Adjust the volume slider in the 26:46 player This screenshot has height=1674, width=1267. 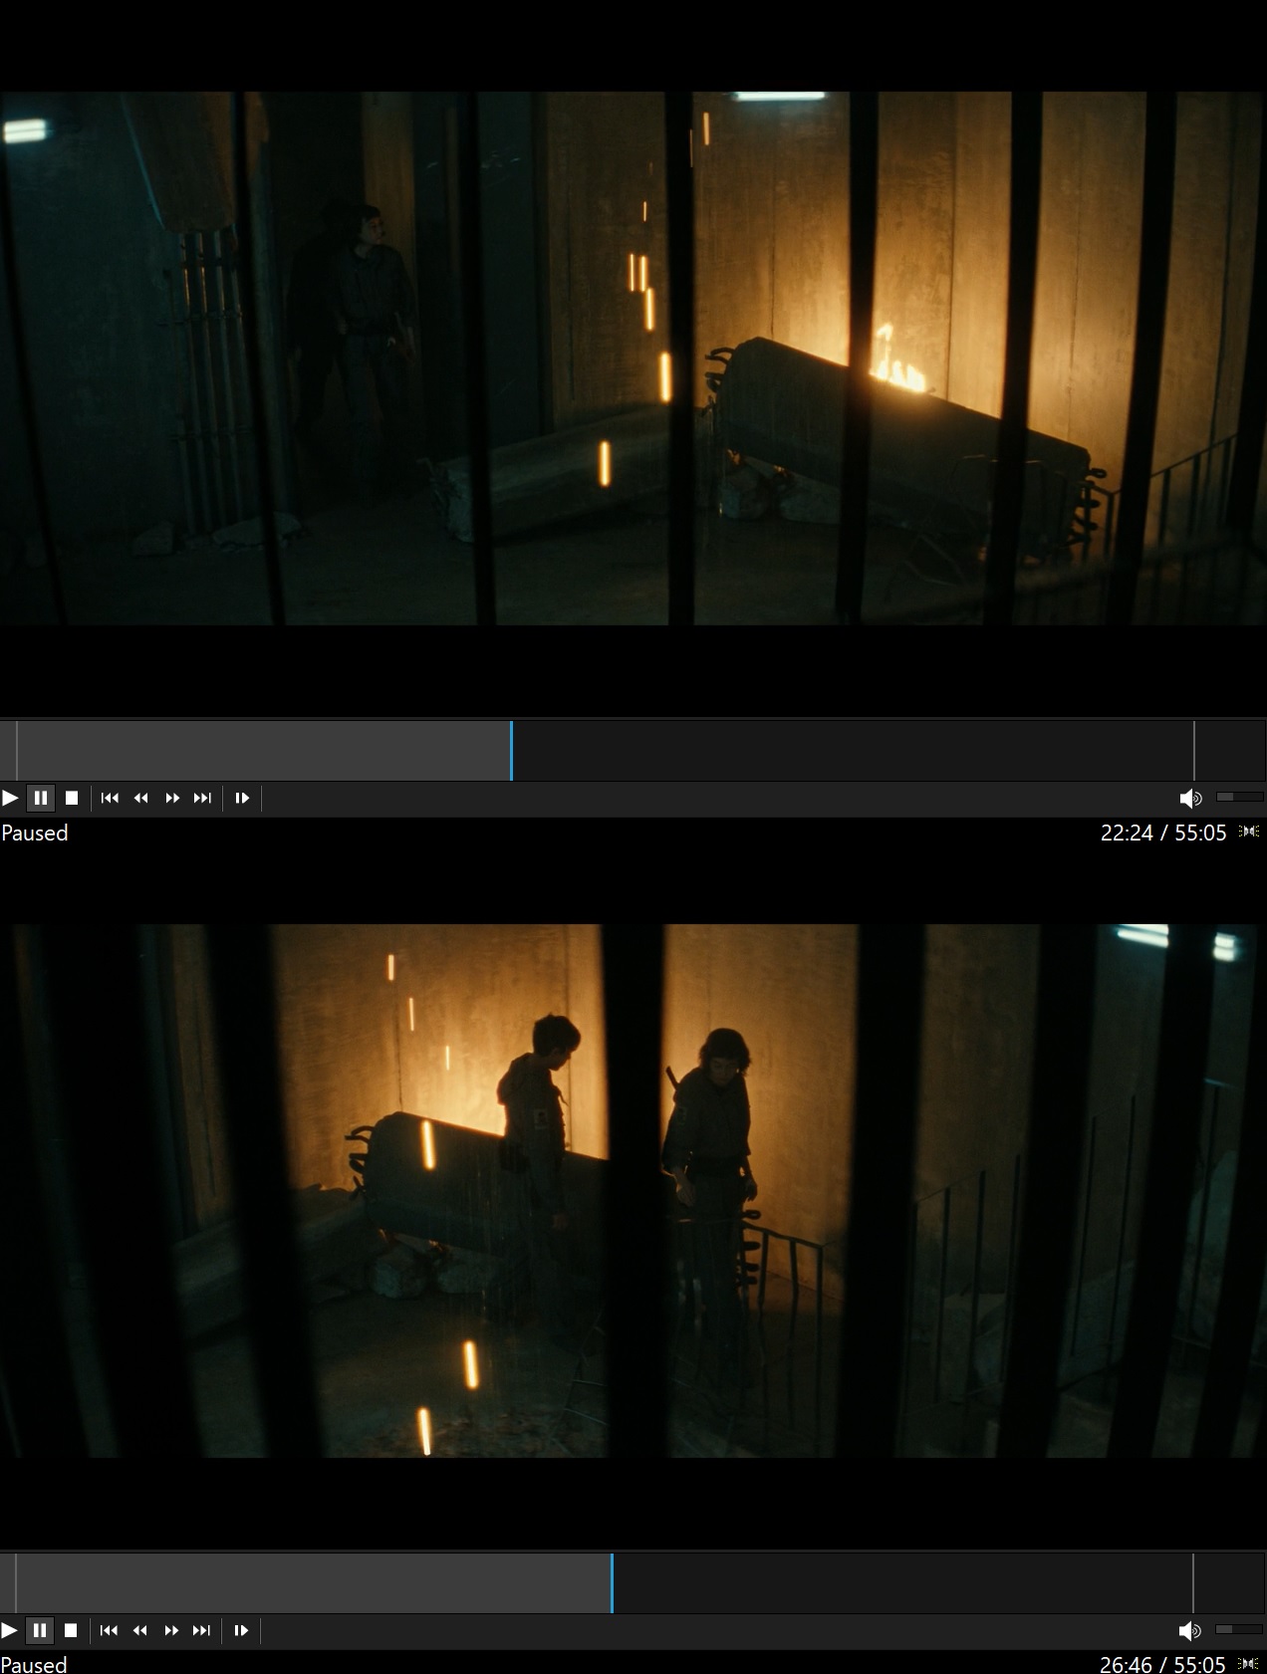coord(1239,1629)
